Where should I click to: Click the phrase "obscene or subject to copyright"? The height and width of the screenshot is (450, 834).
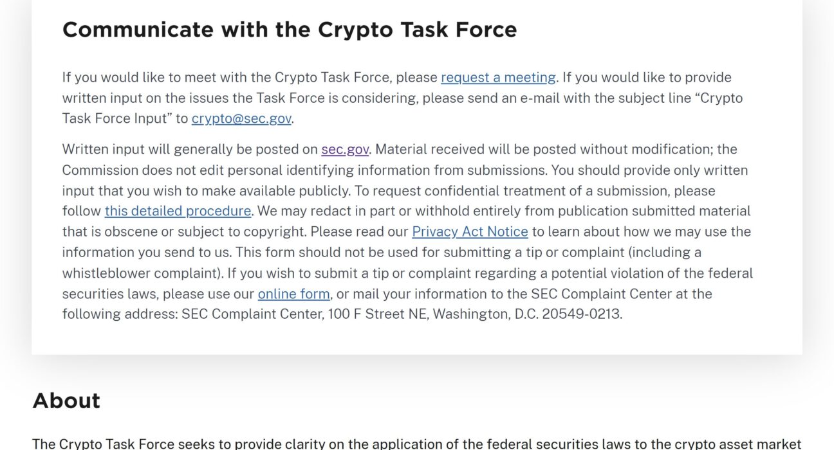pyautogui.click(x=203, y=231)
